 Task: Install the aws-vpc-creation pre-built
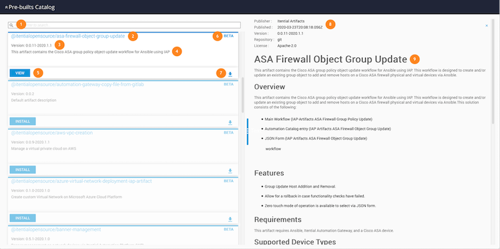[23, 170]
